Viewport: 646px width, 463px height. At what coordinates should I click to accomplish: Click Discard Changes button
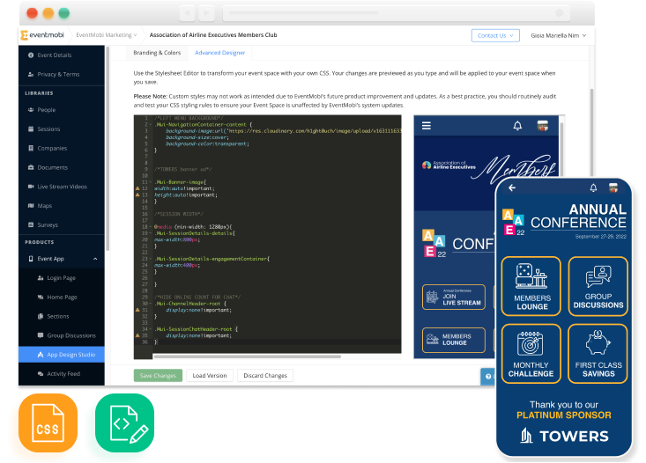[265, 375]
